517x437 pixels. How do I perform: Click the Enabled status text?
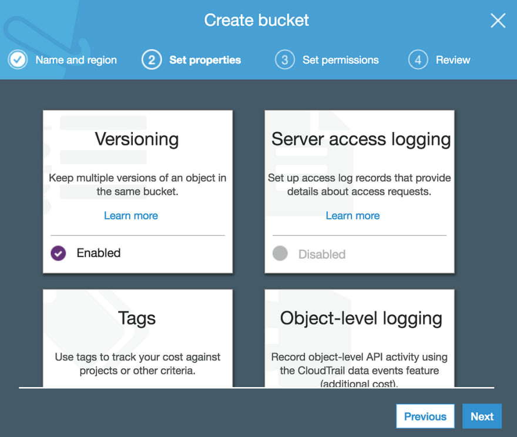pos(99,253)
